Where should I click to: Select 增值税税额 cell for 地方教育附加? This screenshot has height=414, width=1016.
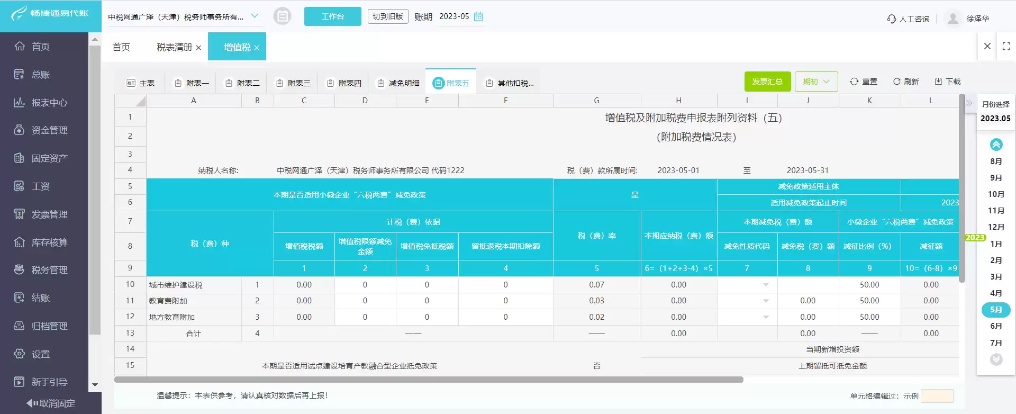point(304,317)
